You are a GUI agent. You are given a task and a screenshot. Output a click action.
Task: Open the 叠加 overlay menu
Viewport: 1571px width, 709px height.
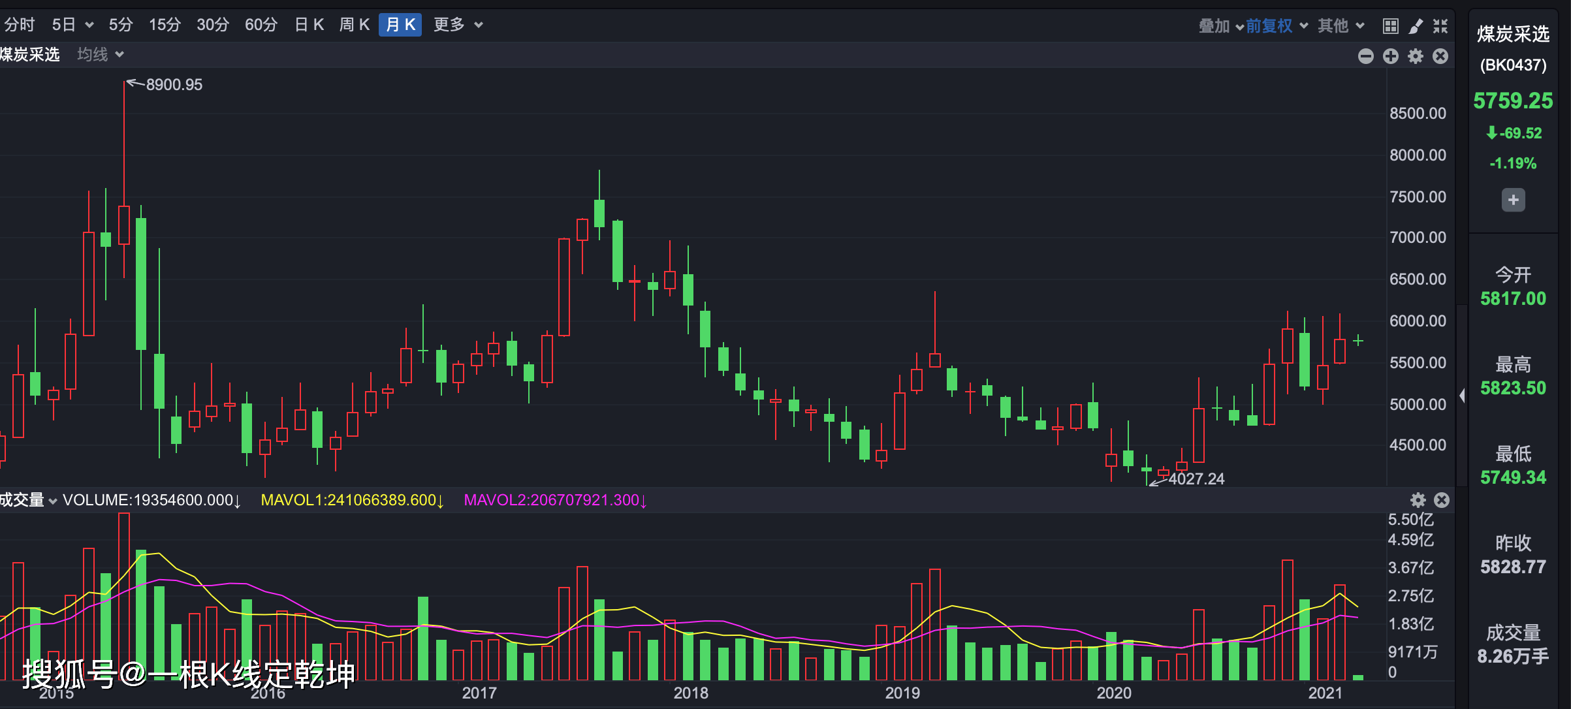pyautogui.click(x=1220, y=25)
